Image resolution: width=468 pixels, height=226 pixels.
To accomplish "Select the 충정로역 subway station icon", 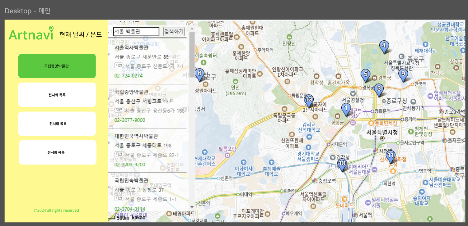I will (315, 180).
